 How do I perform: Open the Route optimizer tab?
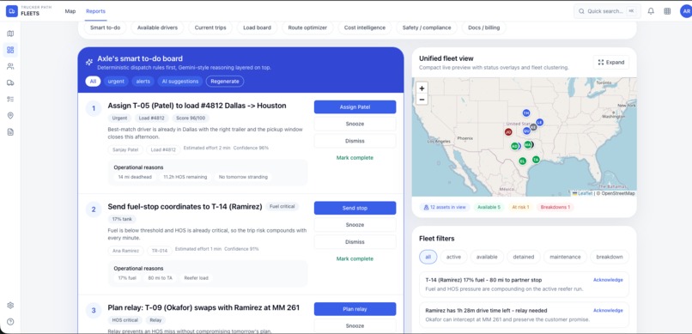point(307,27)
